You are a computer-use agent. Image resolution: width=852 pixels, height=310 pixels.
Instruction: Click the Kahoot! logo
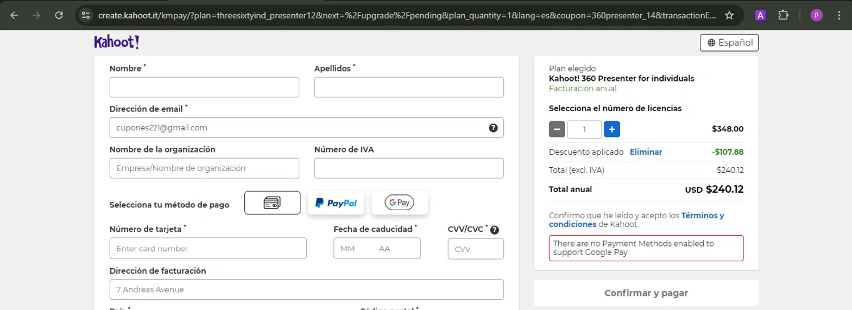point(116,42)
